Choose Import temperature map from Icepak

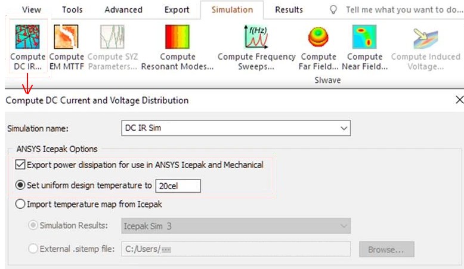coord(21,205)
